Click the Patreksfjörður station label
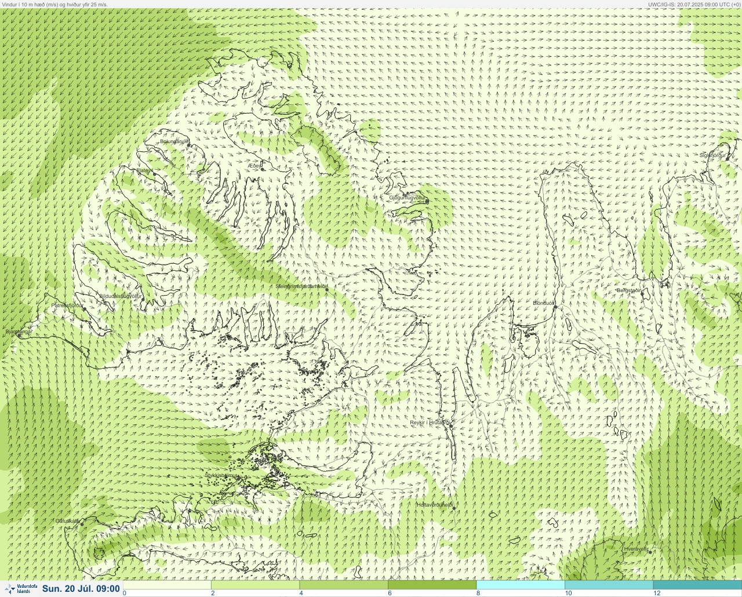The height and width of the screenshot is (597, 742). point(67,305)
